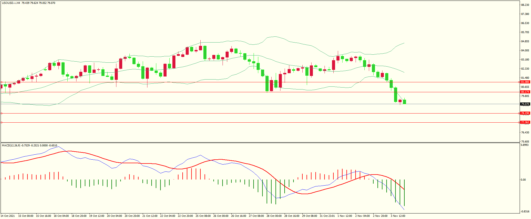The width and height of the screenshot is (531, 219).
Task: Click the 22 Oct 20:00 time axis label
Action: click(185, 216)
